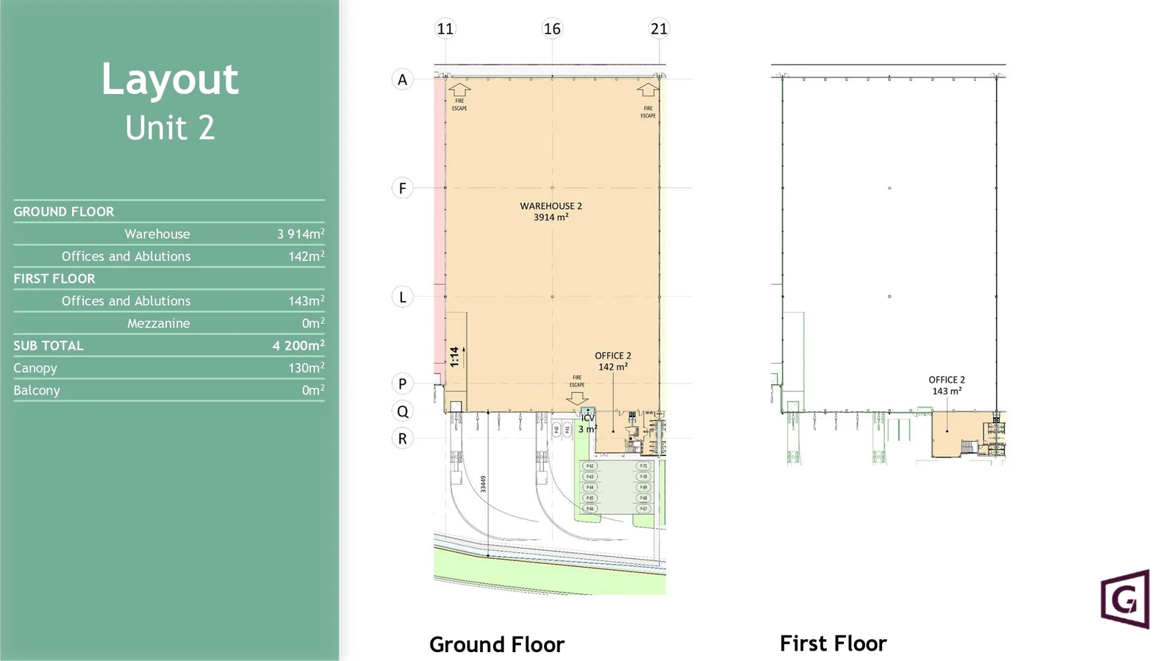Click the "Balcony" row label
Image resolution: width=1176 pixels, height=661 pixels.
[x=37, y=390]
